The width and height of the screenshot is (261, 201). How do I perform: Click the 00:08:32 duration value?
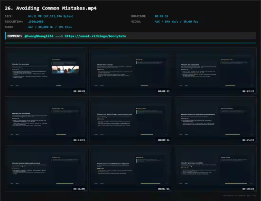pos(161,16)
